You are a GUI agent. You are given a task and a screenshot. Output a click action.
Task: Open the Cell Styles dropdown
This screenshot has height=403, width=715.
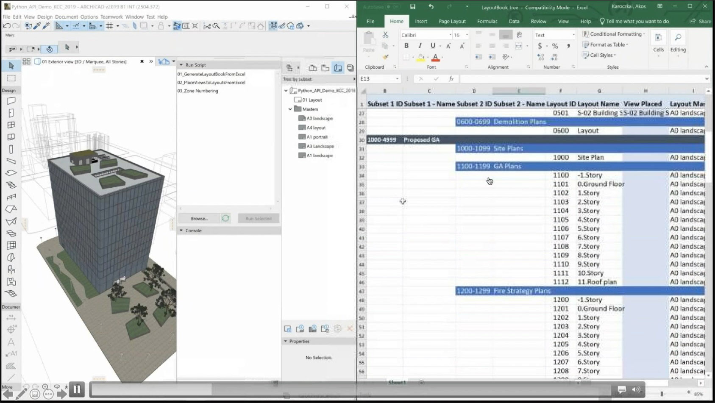[599, 55]
